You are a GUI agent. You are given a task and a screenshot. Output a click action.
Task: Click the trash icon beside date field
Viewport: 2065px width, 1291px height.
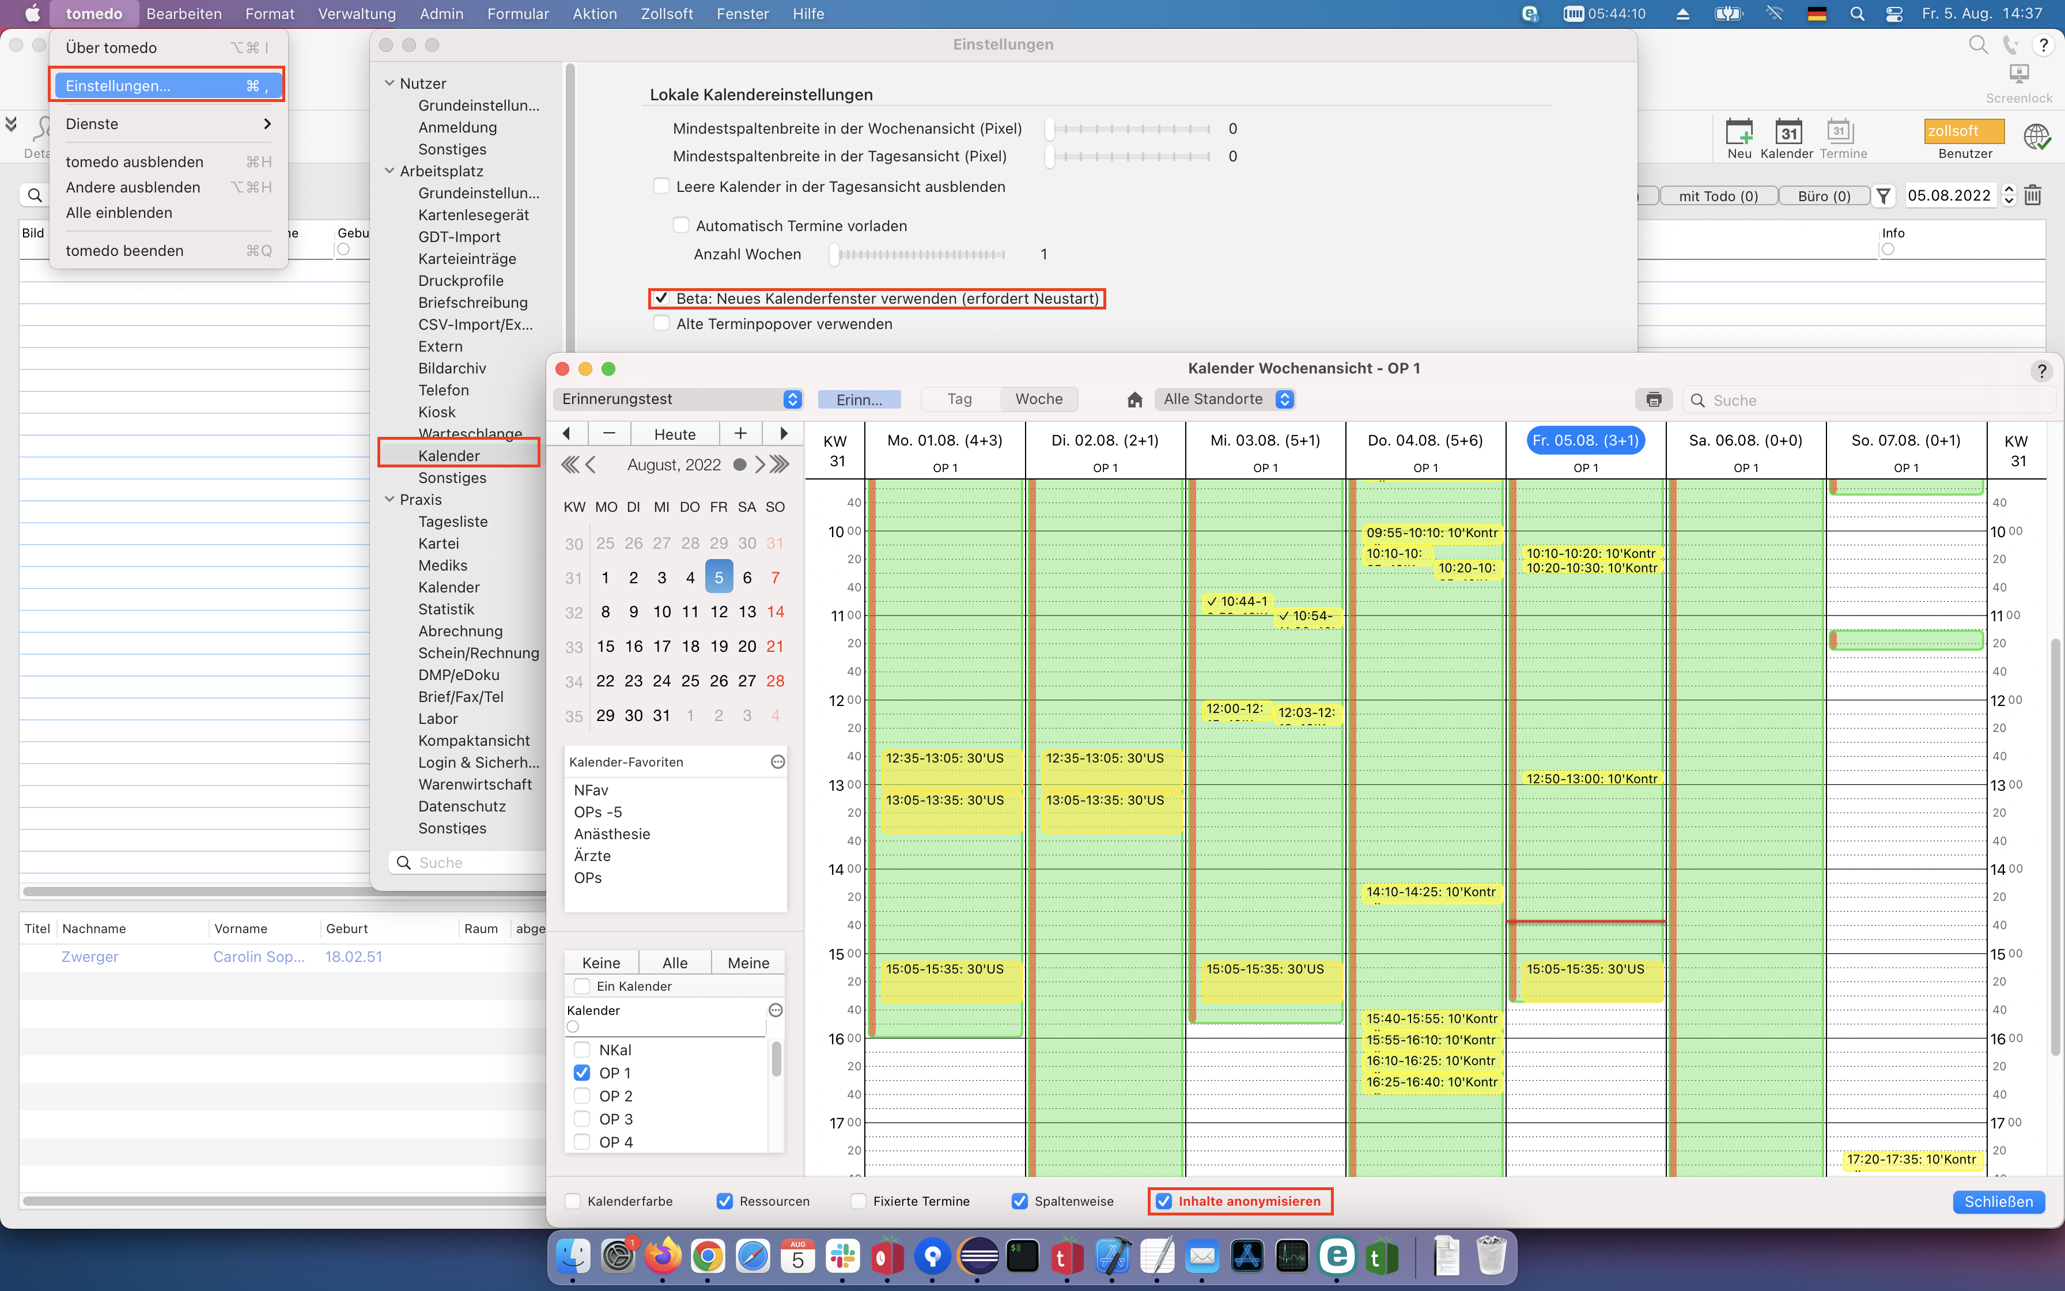click(x=2033, y=195)
